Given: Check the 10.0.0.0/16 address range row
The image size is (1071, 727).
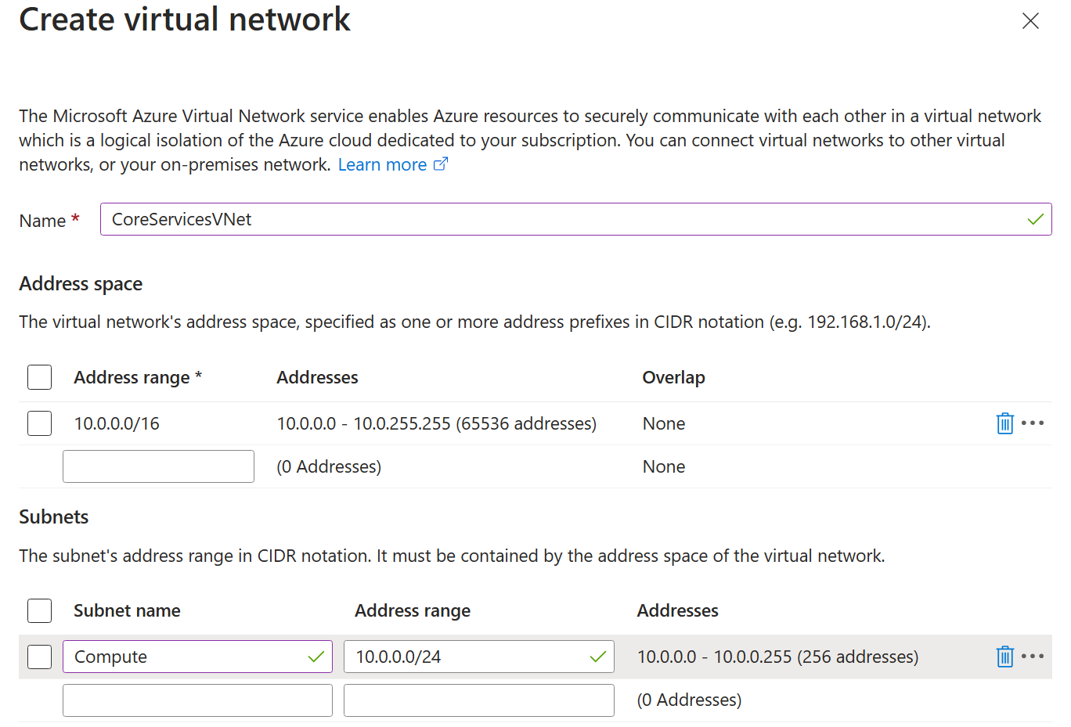Looking at the screenshot, I should coord(39,423).
